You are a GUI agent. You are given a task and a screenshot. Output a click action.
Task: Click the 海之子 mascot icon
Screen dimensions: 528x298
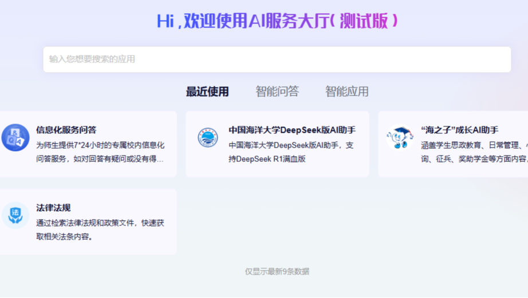tap(400, 138)
